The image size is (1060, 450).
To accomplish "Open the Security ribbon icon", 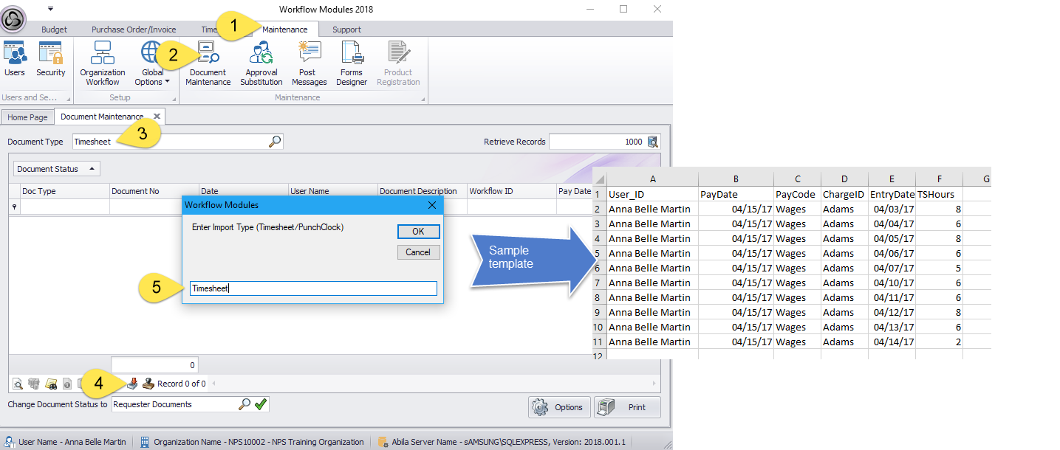I will pos(50,59).
